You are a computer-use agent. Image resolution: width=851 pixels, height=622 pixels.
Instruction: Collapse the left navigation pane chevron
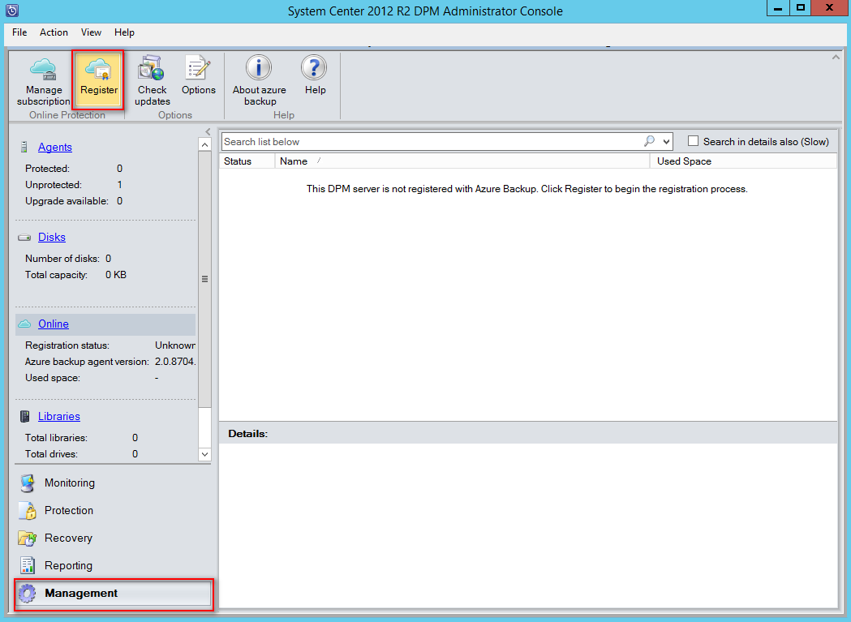point(208,131)
